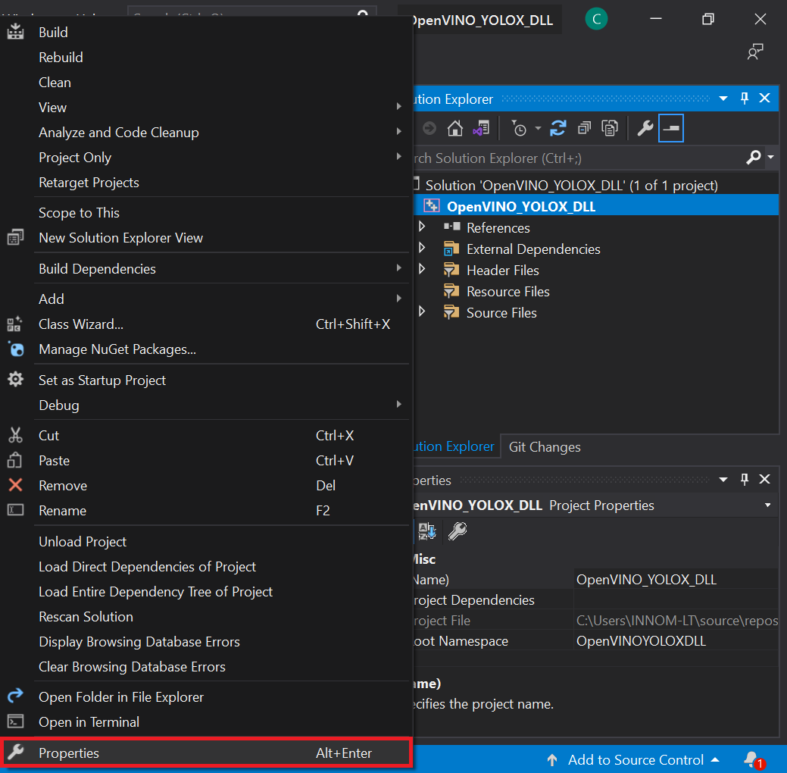The width and height of the screenshot is (787, 773).
Task: Click the Collapse All icon in Solution Explorer
Action: [584, 128]
